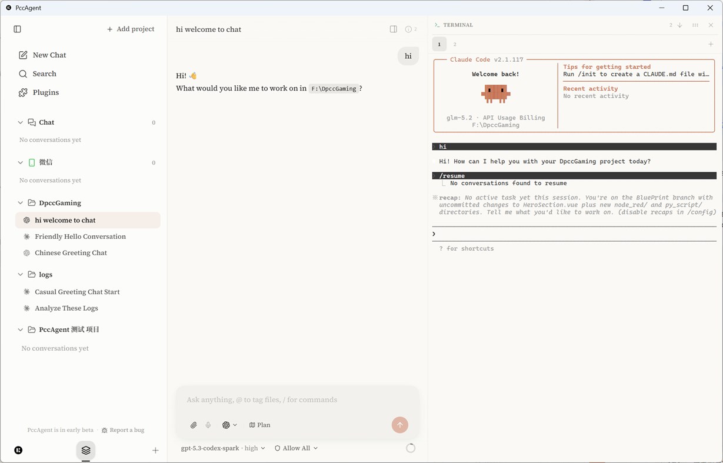Open the Allow All permissions dropdown
723x463 pixels.
[x=296, y=448]
